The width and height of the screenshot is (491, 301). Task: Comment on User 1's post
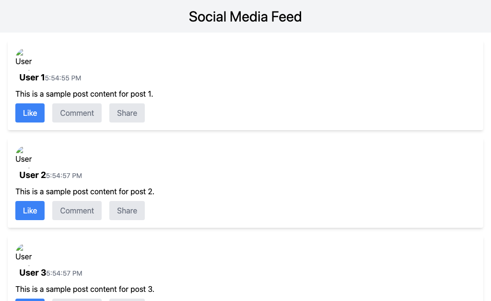click(77, 113)
